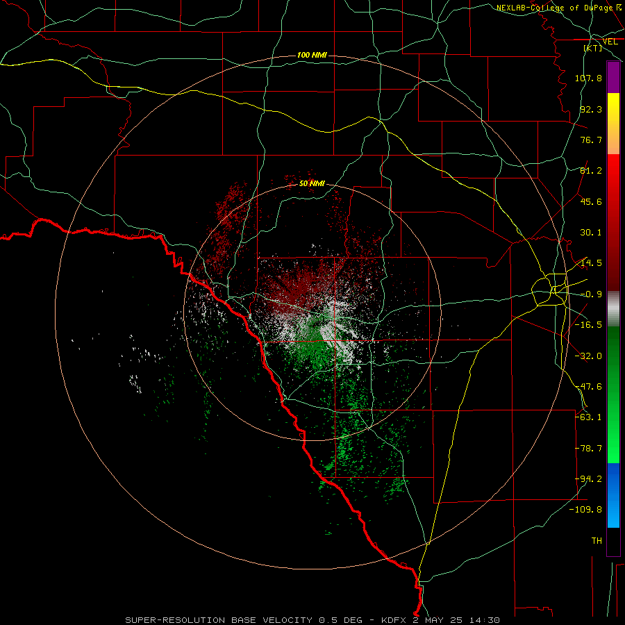Click the 45.6 value on the velocity scale
Viewport: 625px width, 625px height.
point(591,201)
